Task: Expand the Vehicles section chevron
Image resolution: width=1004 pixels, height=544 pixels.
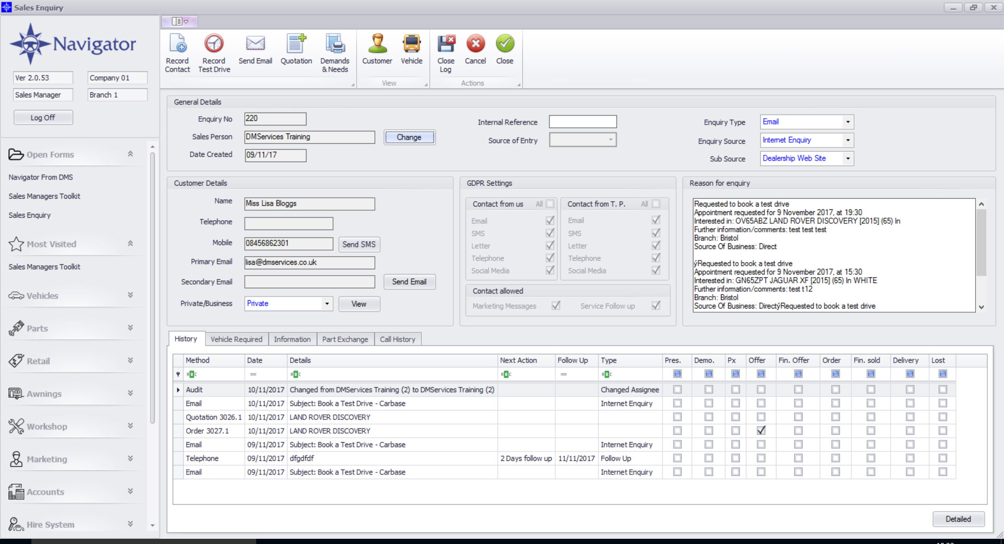Action: point(130,295)
